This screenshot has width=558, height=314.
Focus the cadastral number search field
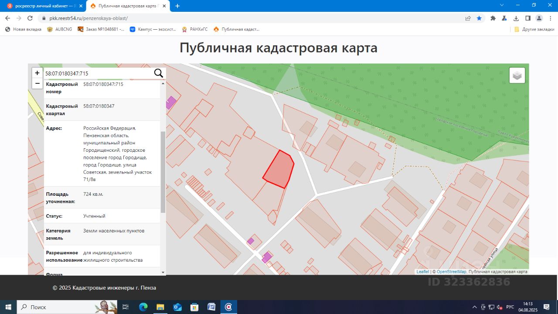(x=98, y=73)
